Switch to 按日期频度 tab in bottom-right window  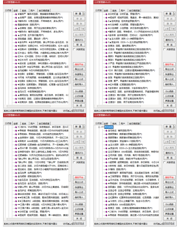135,123
